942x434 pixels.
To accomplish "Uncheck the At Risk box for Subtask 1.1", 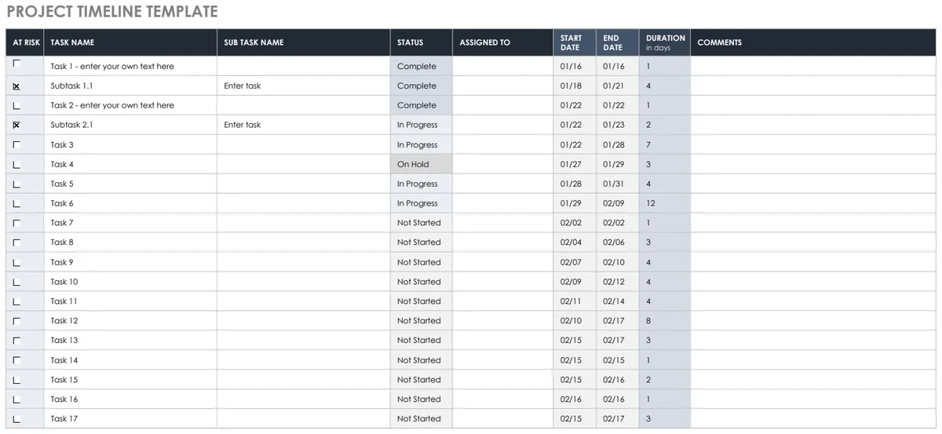I will pyautogui.click(x=16, y=86).
